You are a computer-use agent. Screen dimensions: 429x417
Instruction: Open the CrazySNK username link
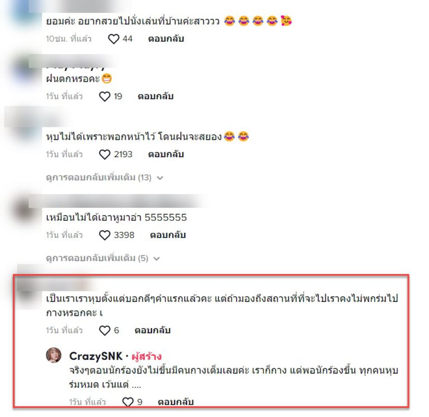tap(96, 356)
